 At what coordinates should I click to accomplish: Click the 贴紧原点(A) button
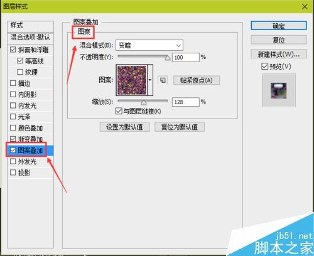click(197, 80)
